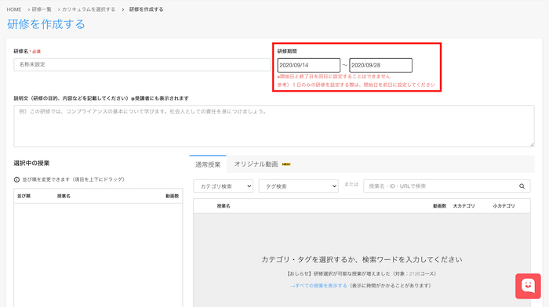Click the 選択中の授業 heading
Screen dimensions: 549x307
pyautogui.click(x=31, y=164)
